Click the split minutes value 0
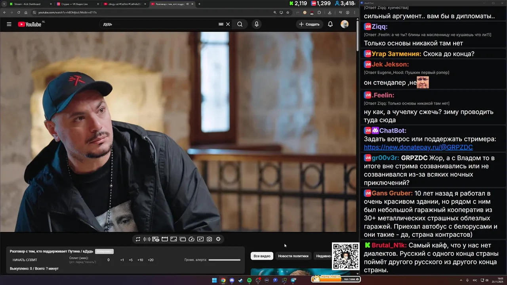Screen dimensions: 507x285 (x=109, y=260)
